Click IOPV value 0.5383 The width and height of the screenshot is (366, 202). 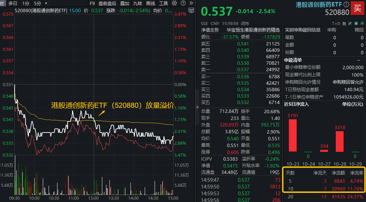pyautogui.click(x=230, y=159)
